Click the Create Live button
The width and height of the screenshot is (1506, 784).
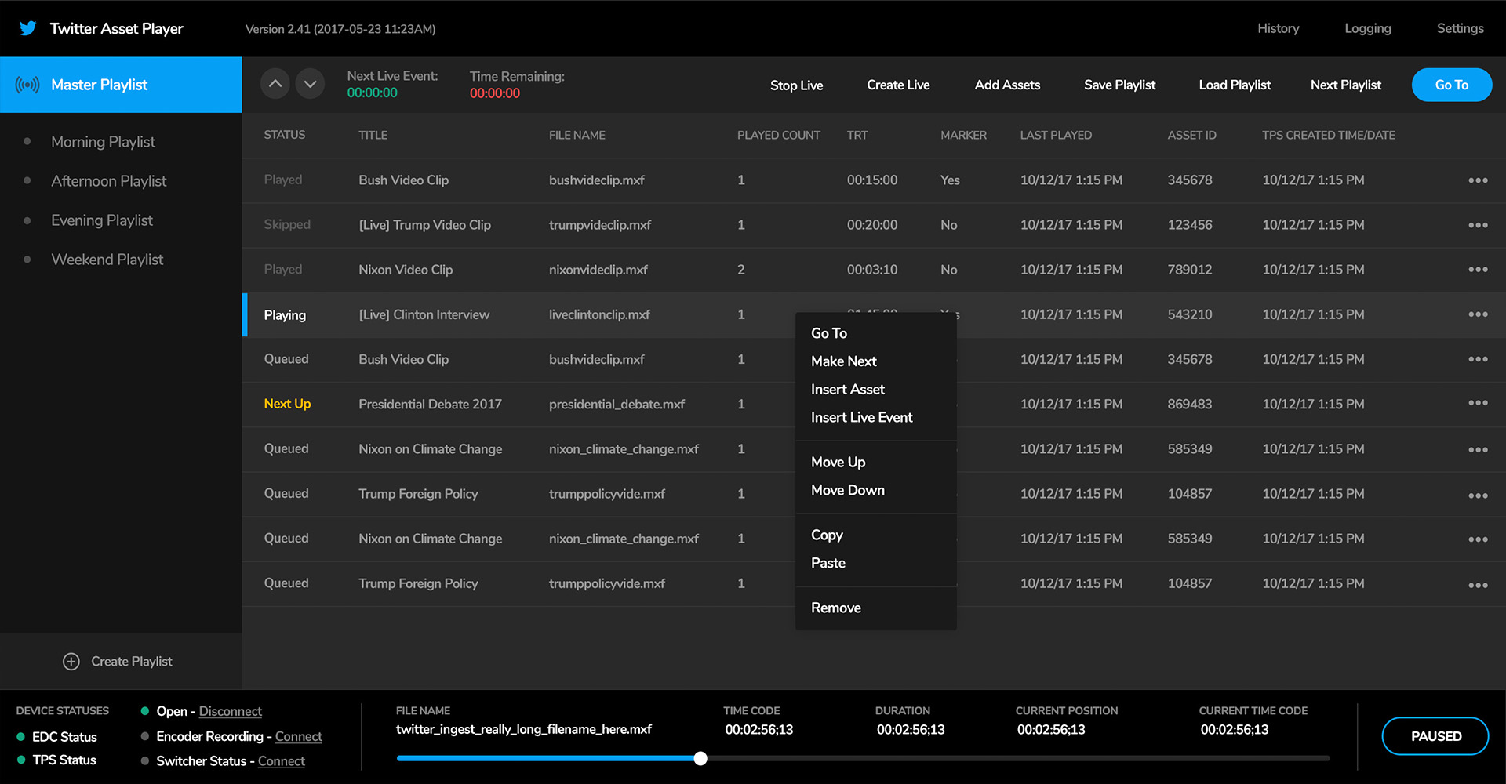tap(898, 85)
